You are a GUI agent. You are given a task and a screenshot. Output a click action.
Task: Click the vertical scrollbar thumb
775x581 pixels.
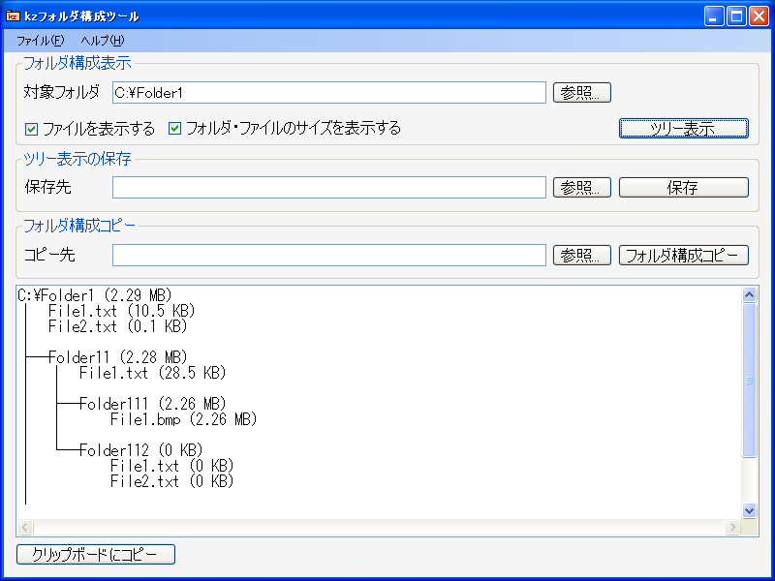(x=749, y=381)
